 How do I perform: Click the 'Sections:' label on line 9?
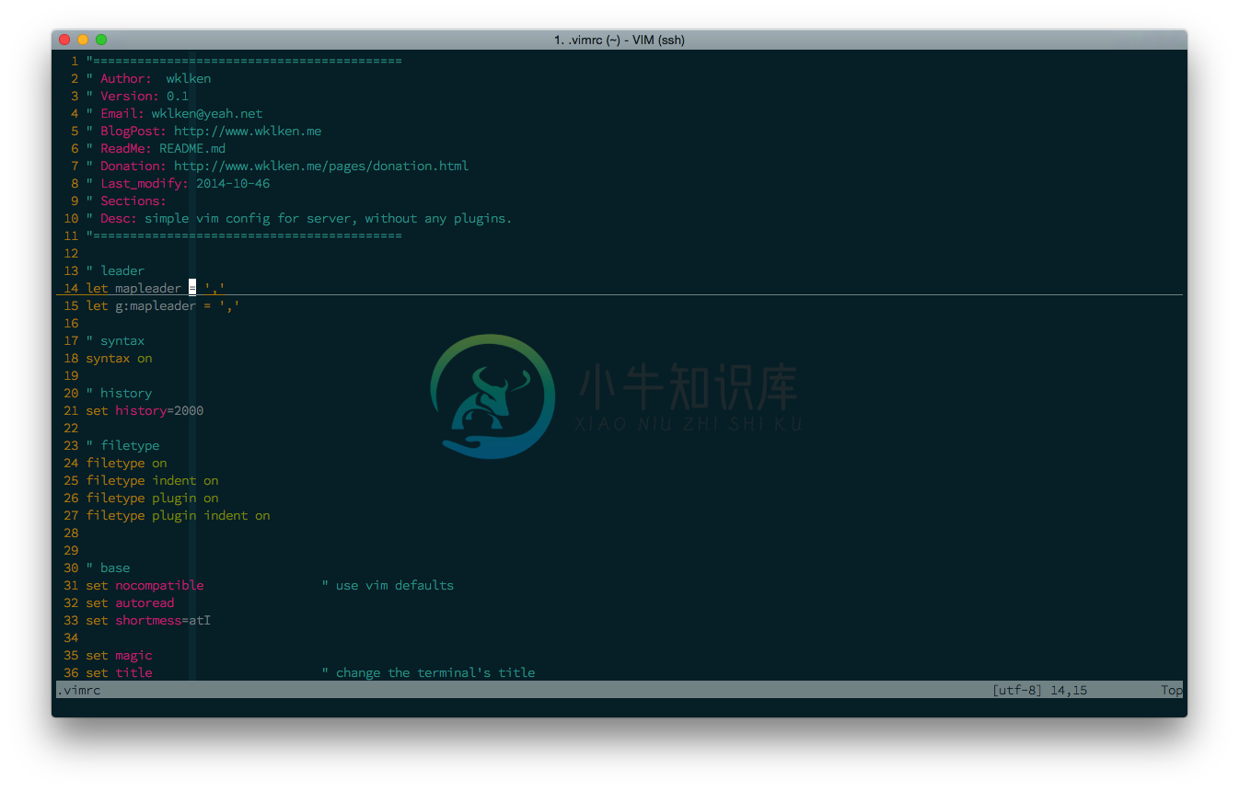133,201
